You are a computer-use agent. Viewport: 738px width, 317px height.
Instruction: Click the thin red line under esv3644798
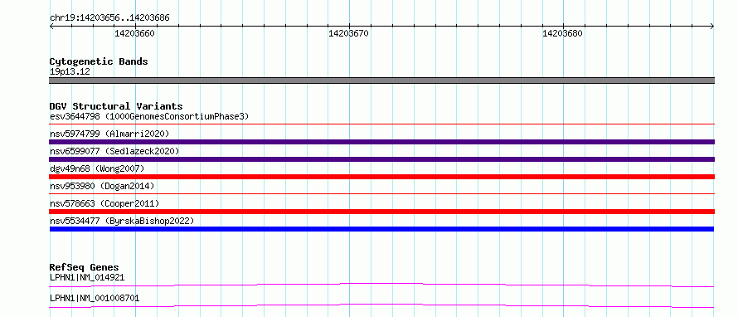381,124
